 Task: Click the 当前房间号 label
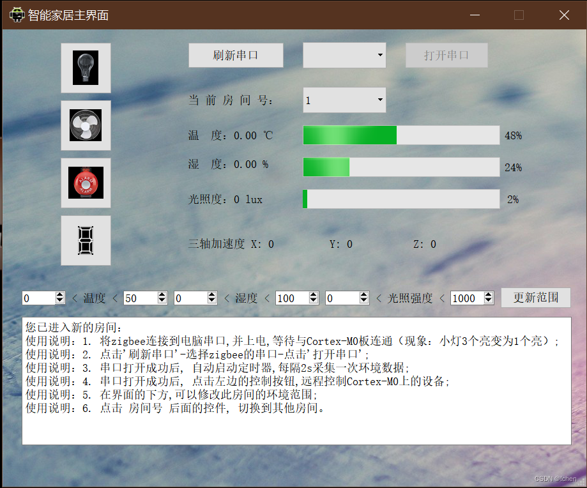[231, 100]
